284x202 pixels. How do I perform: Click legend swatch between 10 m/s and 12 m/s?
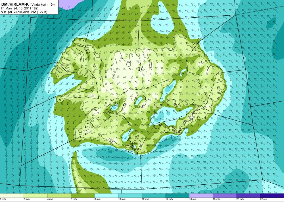point(130,196)
